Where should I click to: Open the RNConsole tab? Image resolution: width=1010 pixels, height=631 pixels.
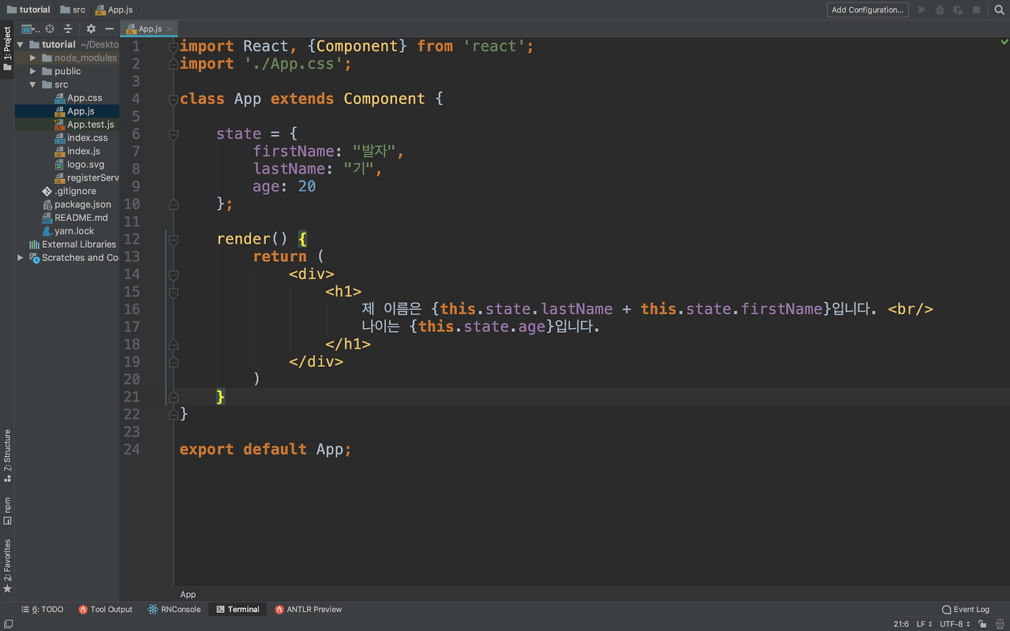pos(174,610)
